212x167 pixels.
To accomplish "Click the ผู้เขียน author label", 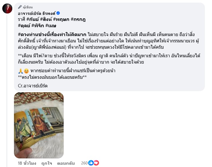I will (x=28, y=7).
